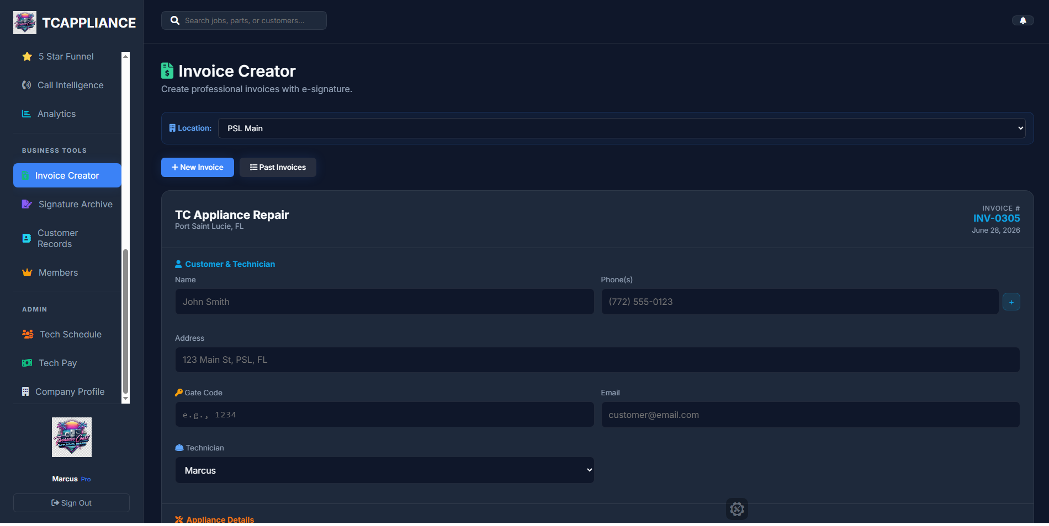
Task: Click the Customer Records contact icon
Action: 27,238
